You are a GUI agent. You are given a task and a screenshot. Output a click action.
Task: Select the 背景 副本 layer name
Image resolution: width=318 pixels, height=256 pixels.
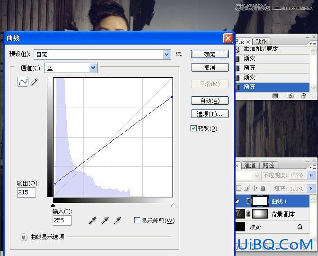(x=283, y=214)
